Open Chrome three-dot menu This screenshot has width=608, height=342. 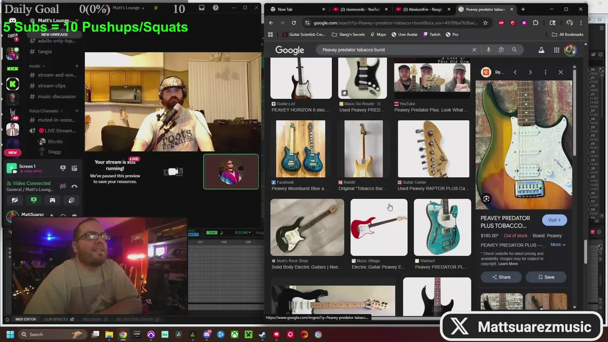tap(580, 23)
